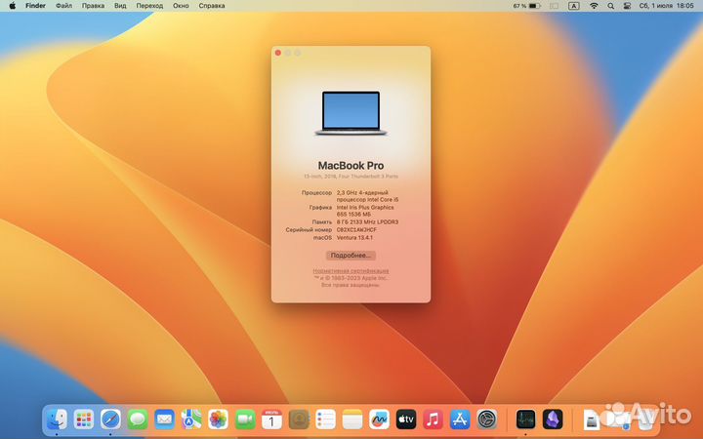Open the Photos app in the Dock

click(219, 419)
